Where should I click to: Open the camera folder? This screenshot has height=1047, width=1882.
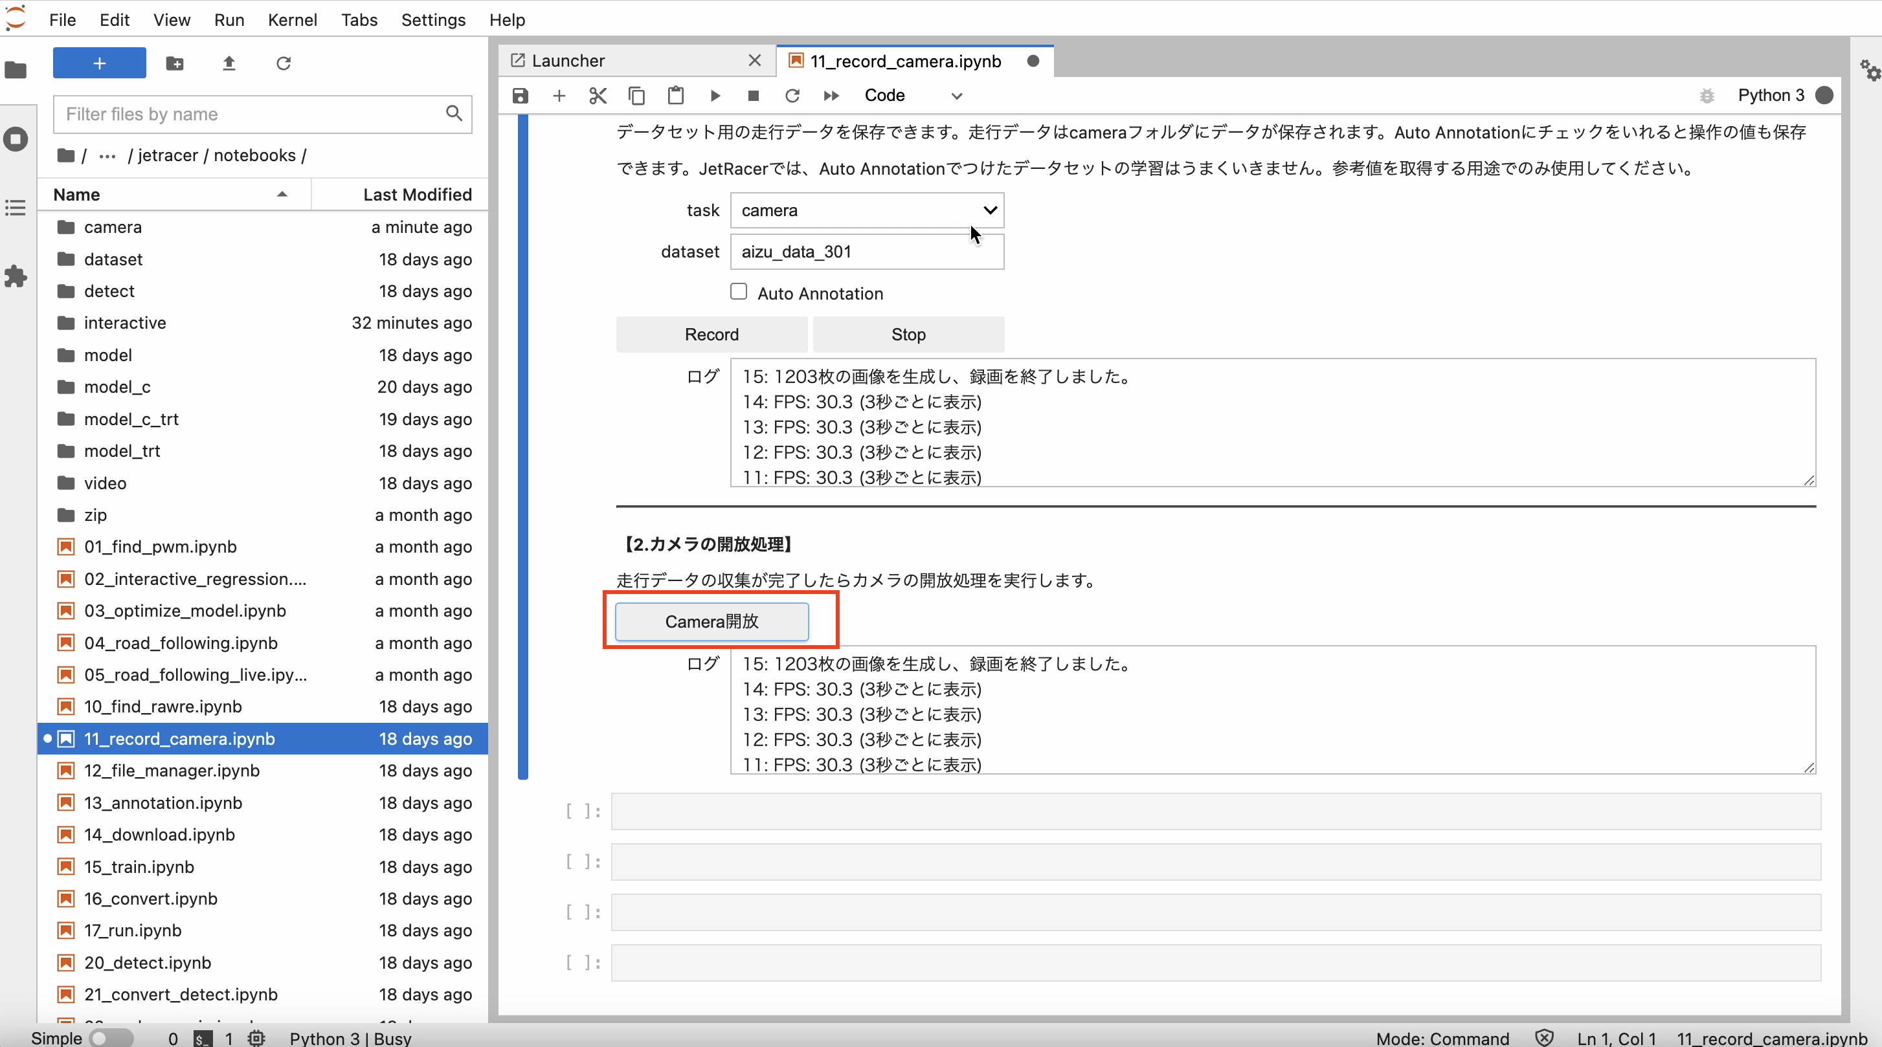[263, 227]
